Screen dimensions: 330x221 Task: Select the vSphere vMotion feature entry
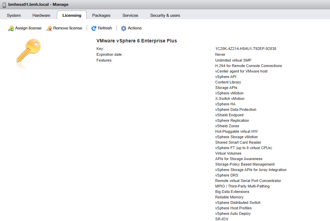click(x=229, y=93)
